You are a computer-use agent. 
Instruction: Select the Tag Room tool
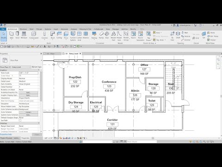click(148, 36)
